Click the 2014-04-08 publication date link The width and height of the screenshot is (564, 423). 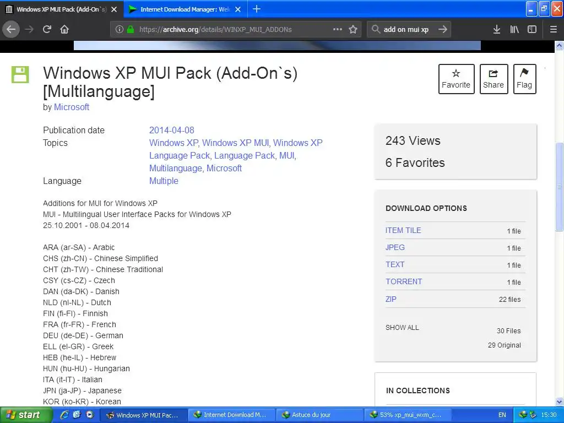point(172,130)
